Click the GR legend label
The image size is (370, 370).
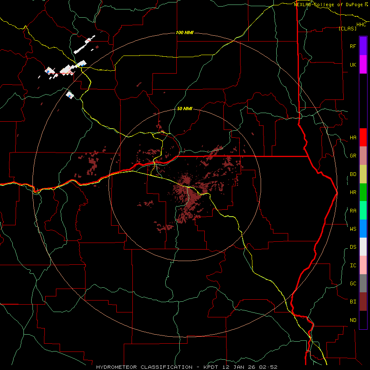tap(353, 156)
